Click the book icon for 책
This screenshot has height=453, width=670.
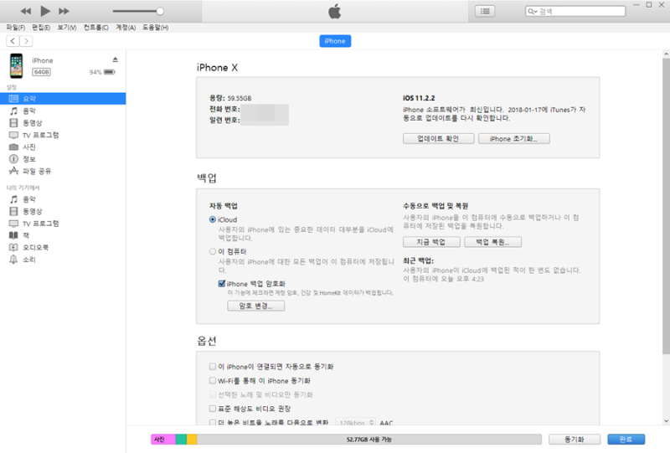[13, 235]
